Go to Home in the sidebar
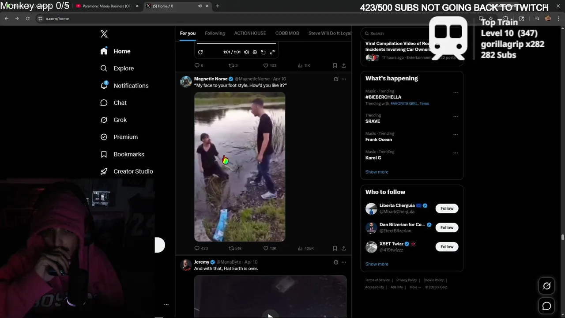The width and height of the screenshot is (565, 318). coord(116,51)
